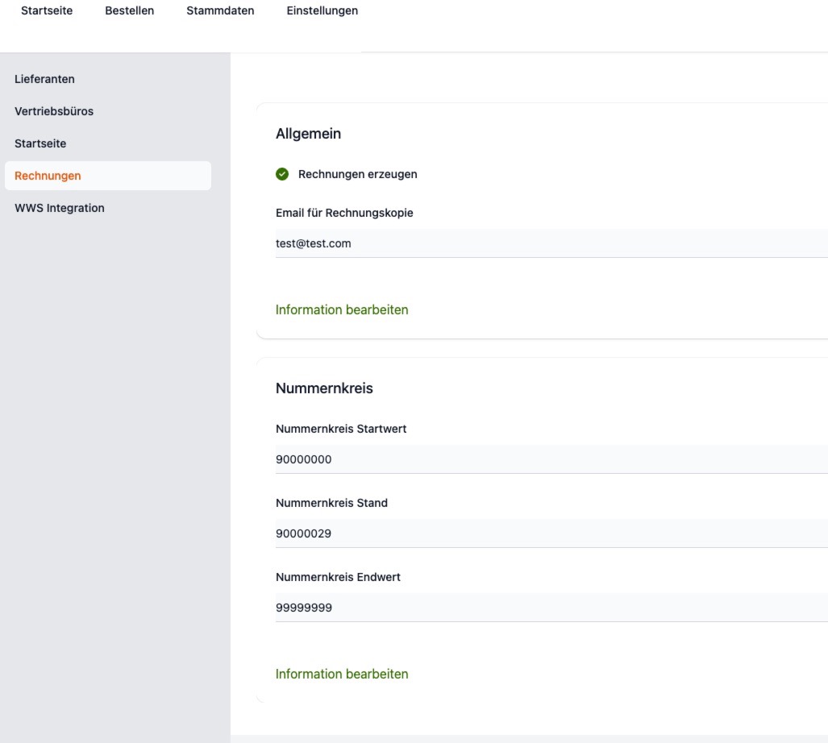Click Information bearbeiten under Allgemein

point(342,309)
